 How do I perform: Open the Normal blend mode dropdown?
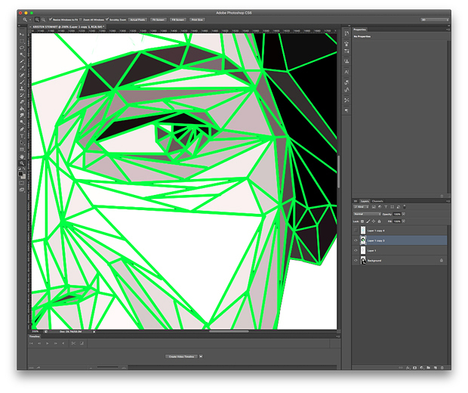point(367,214)
